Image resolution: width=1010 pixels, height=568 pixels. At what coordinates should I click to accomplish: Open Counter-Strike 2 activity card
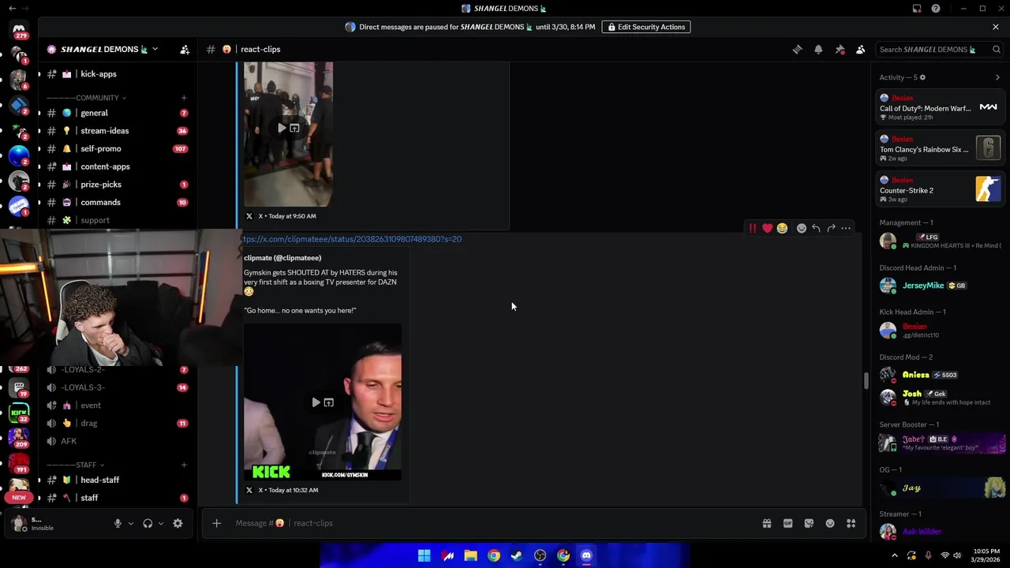pyautogui.click(x=941, y=190)
